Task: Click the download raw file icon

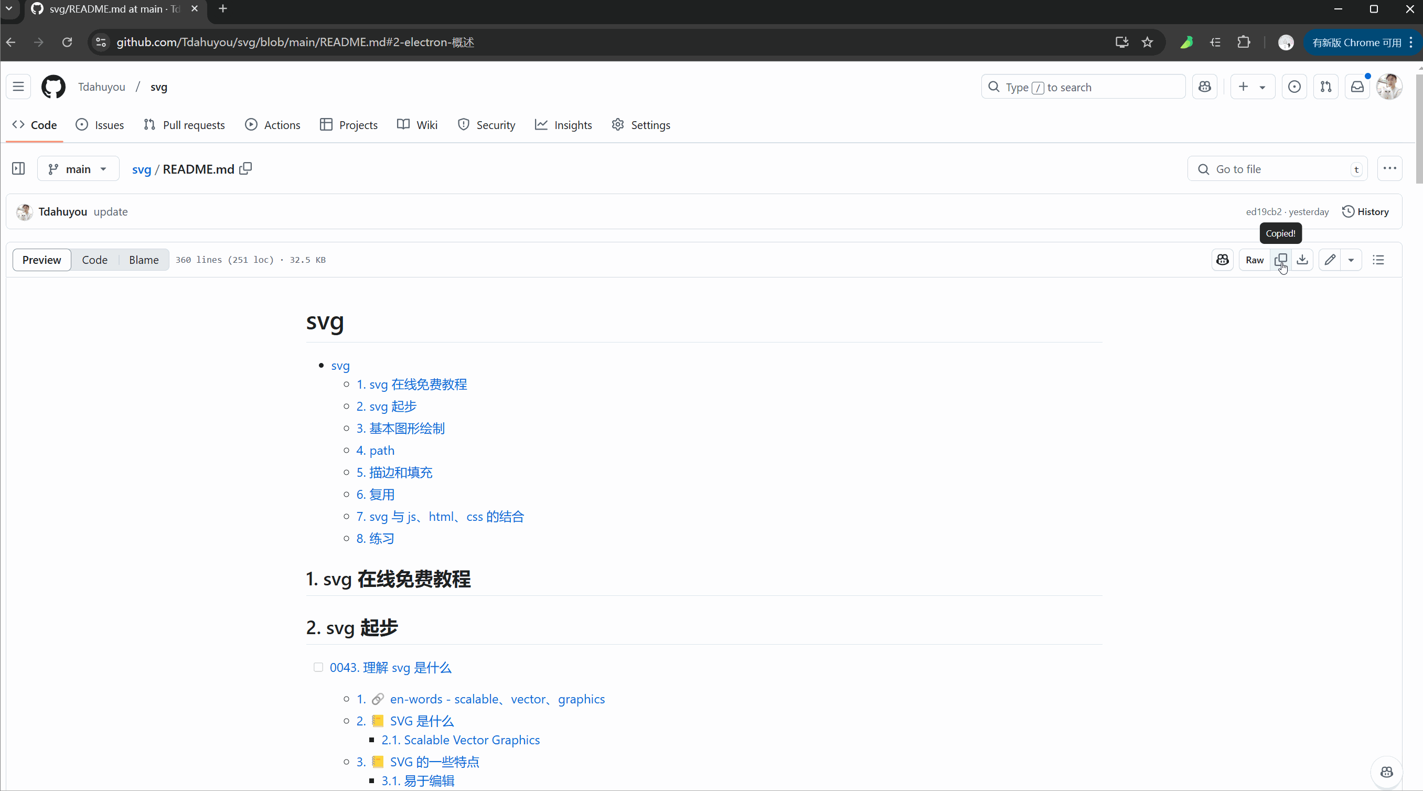Action: coord(1302,260)
